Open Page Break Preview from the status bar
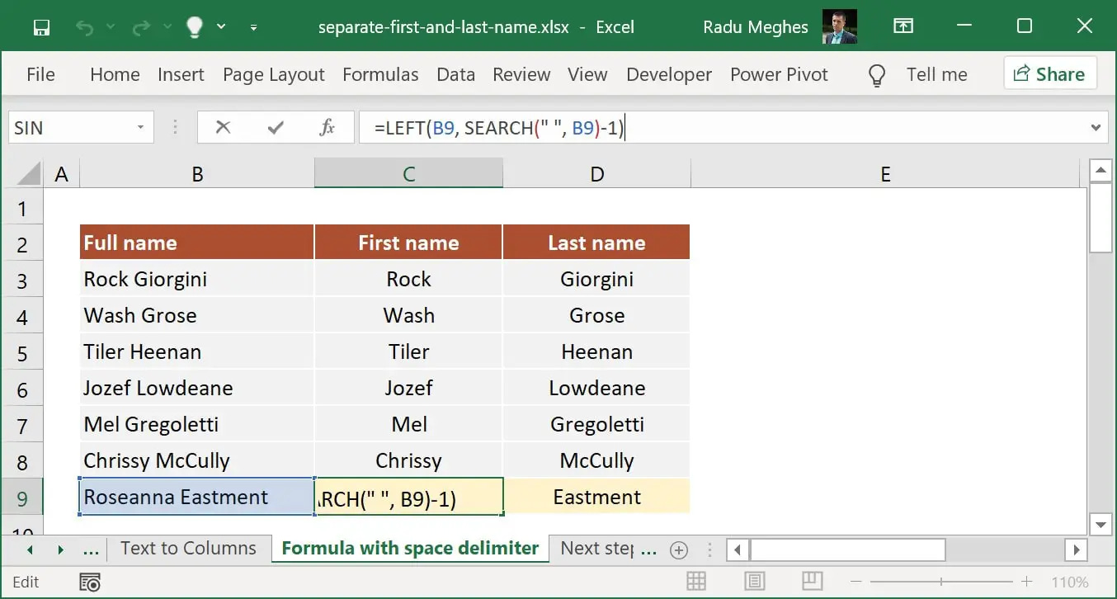Screen dimensions: 1117x599 [812, 581]
